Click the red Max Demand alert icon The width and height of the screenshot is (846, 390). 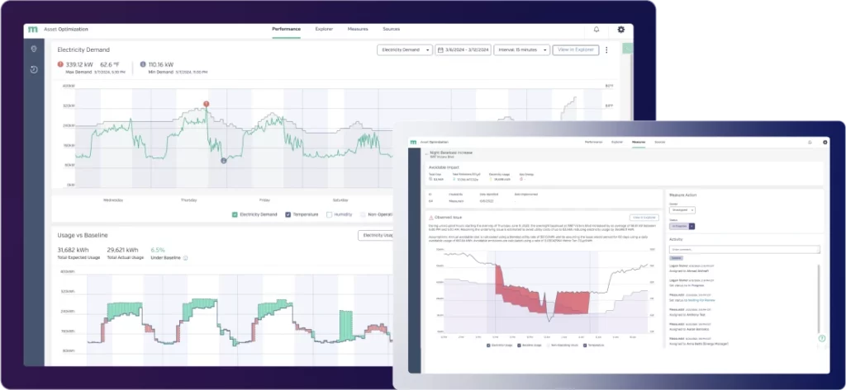click(x=60, y=64)
